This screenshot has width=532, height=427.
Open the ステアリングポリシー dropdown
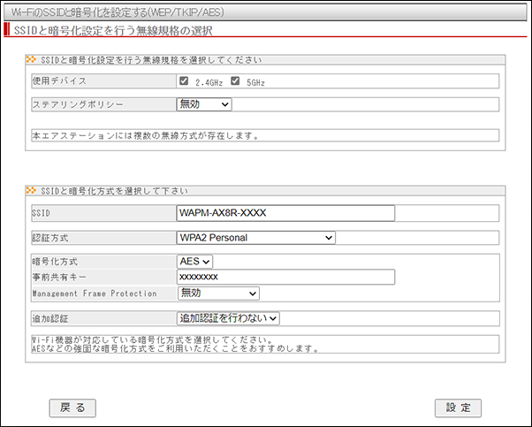click(204, 104)
